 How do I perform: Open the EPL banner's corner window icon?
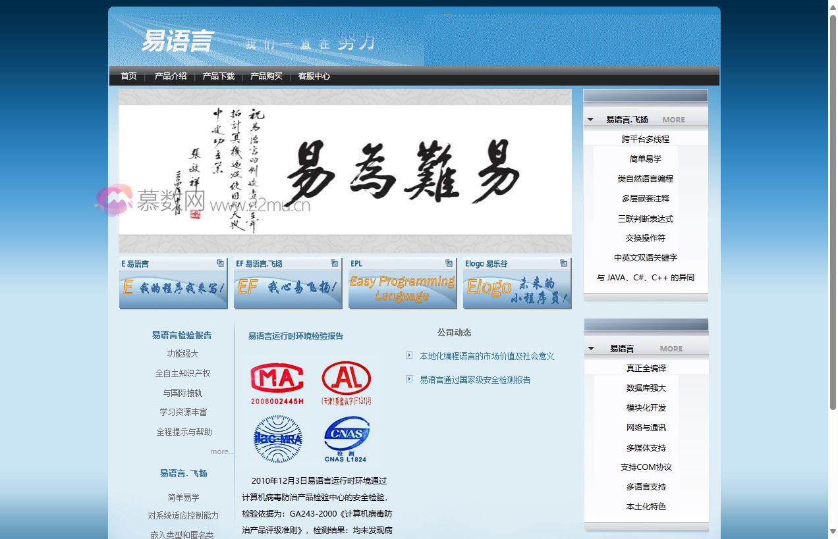tap(449, 263)
